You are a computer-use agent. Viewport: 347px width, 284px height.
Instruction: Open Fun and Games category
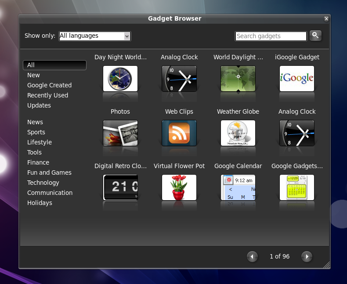pos(49,173)
